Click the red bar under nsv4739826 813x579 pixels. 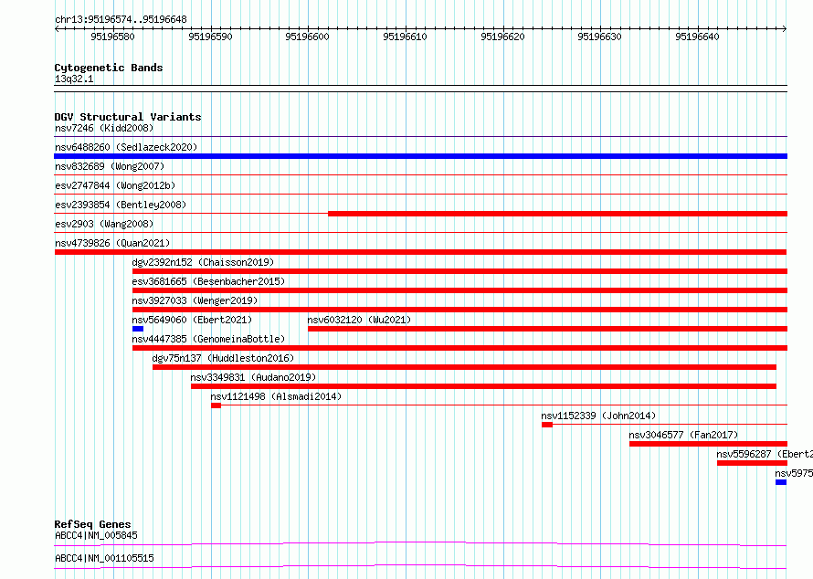(x=420, y=252)
